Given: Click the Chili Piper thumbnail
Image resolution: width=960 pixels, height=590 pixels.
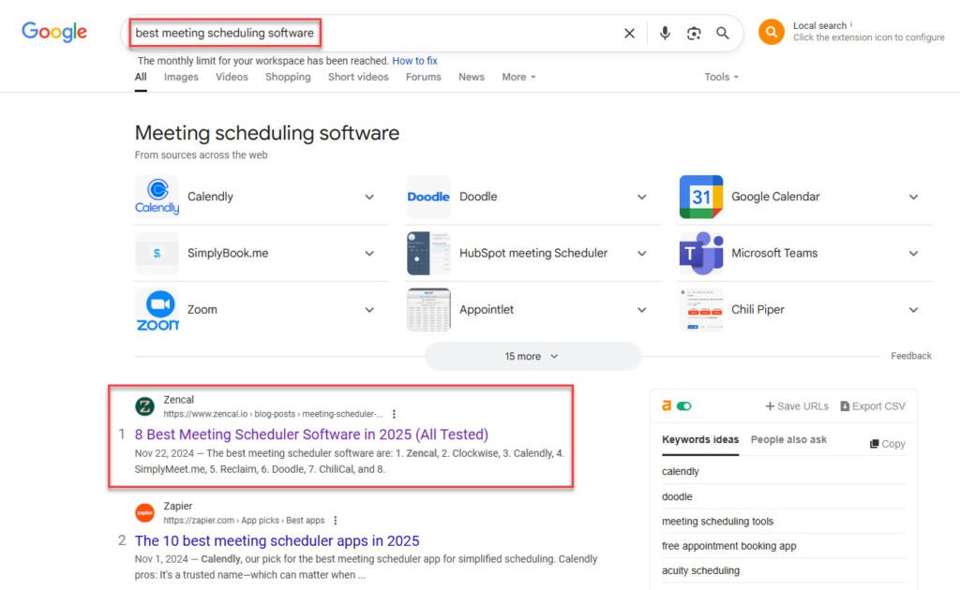Looking at the screenshot, I should pyautogui.click(x=701, y=310).
